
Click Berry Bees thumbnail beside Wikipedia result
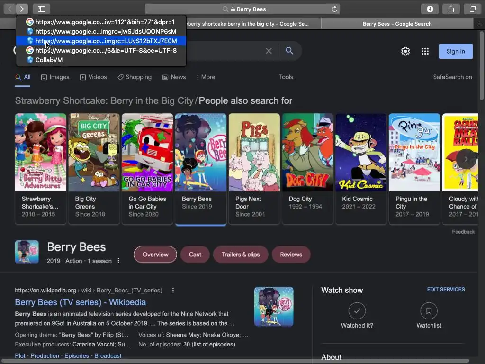point(274,307)
